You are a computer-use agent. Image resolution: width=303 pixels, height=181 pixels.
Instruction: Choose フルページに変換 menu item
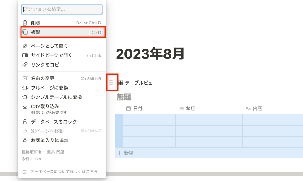49,88
